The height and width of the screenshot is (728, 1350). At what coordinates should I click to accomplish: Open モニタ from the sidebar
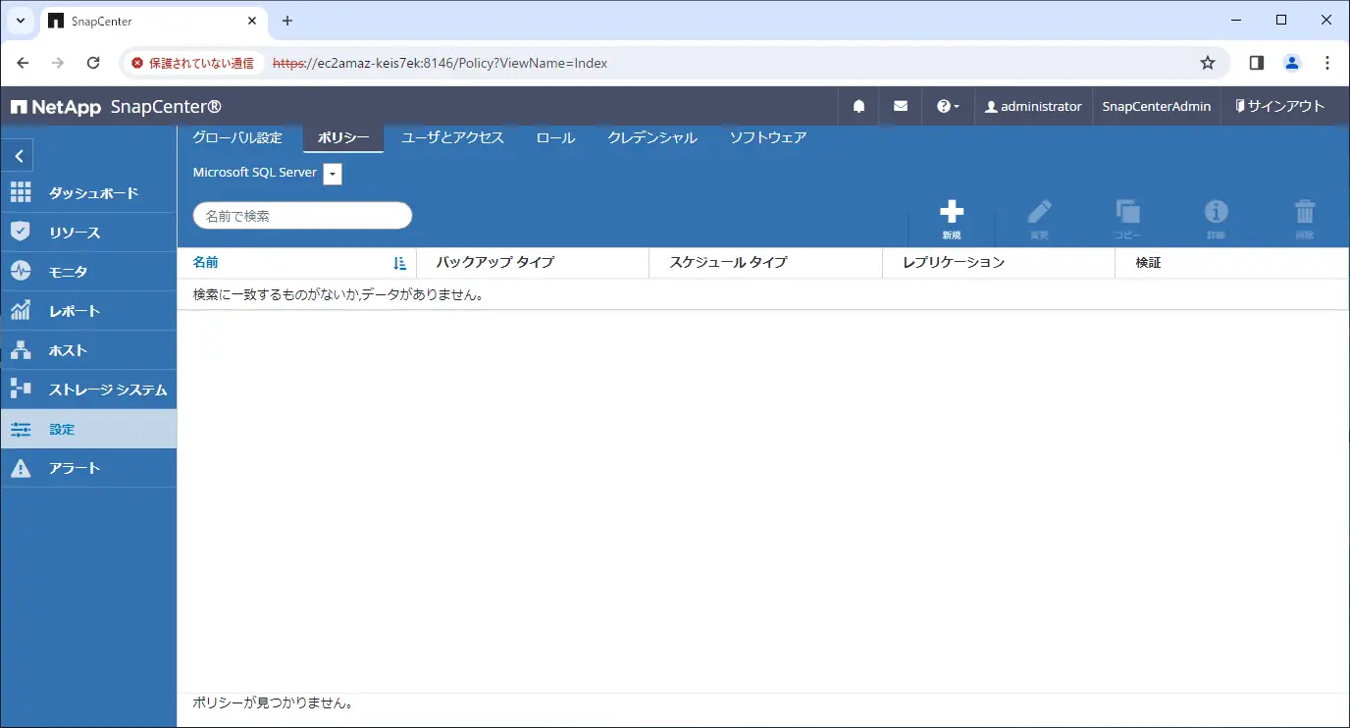(x=88, y=272)
